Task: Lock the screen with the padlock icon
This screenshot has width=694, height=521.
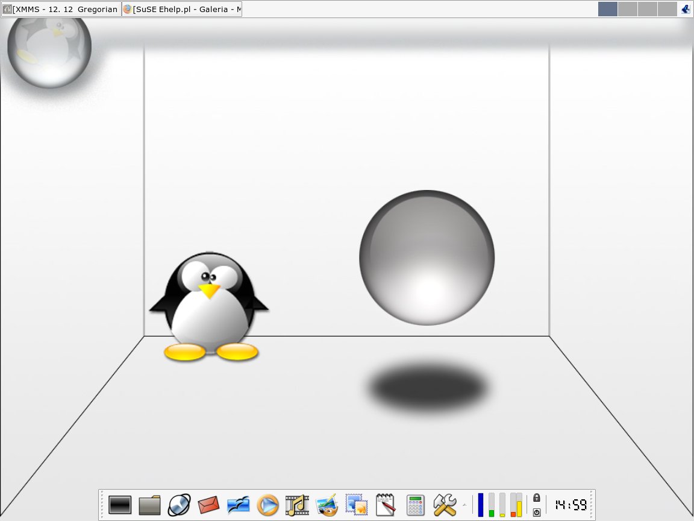Action: (536, 498)
